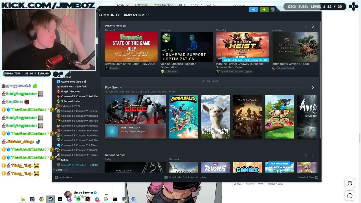Open the Python taskbar icon
This screenshot has height=203, width=361.
coord(124,199)
